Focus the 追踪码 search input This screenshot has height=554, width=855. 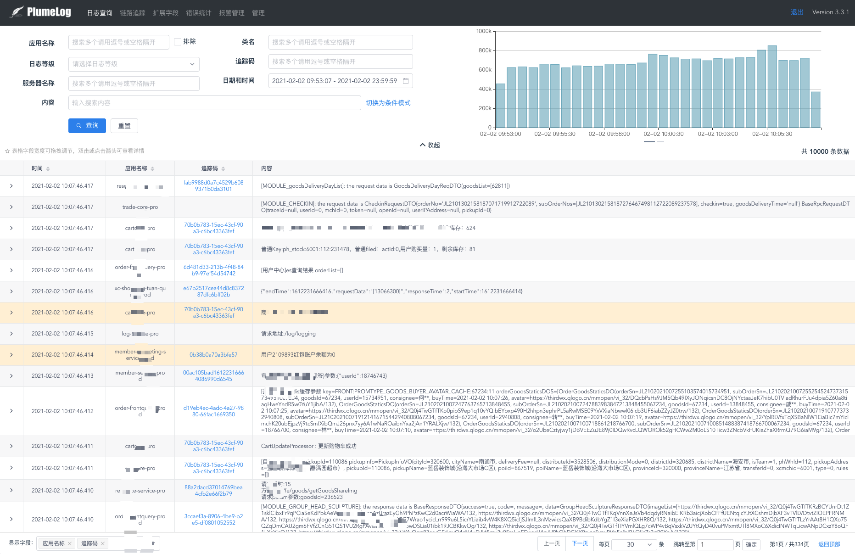[341, 62]
